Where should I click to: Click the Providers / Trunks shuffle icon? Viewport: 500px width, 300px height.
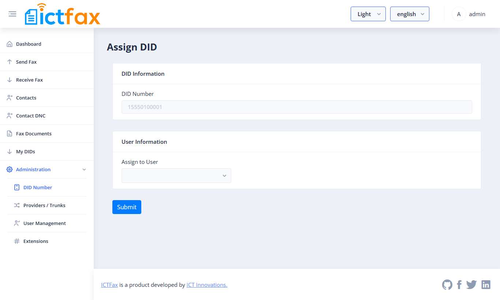coord(17,205)
